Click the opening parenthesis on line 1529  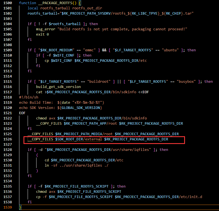click(x=37, y=155)
